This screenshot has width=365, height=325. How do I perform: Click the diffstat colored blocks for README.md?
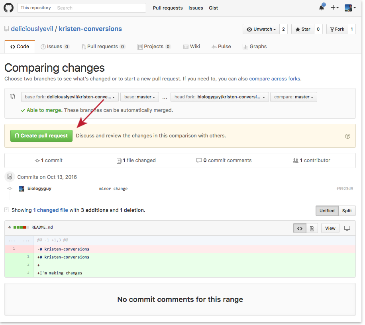coord(21,227)
